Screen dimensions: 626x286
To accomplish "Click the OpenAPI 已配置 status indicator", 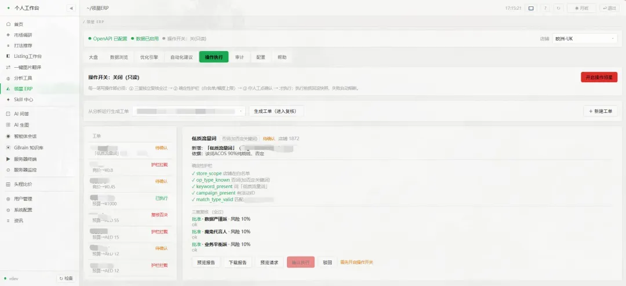I will 108,39.
